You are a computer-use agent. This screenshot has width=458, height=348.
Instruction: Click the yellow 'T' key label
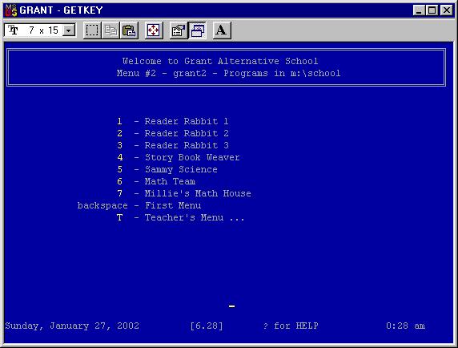coord(119,217)
